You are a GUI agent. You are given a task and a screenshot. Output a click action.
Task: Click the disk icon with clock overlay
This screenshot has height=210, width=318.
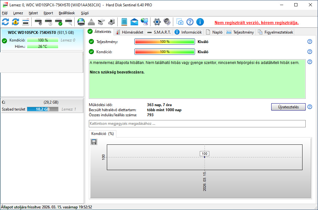pyautogui.click(x=48, y=22)
